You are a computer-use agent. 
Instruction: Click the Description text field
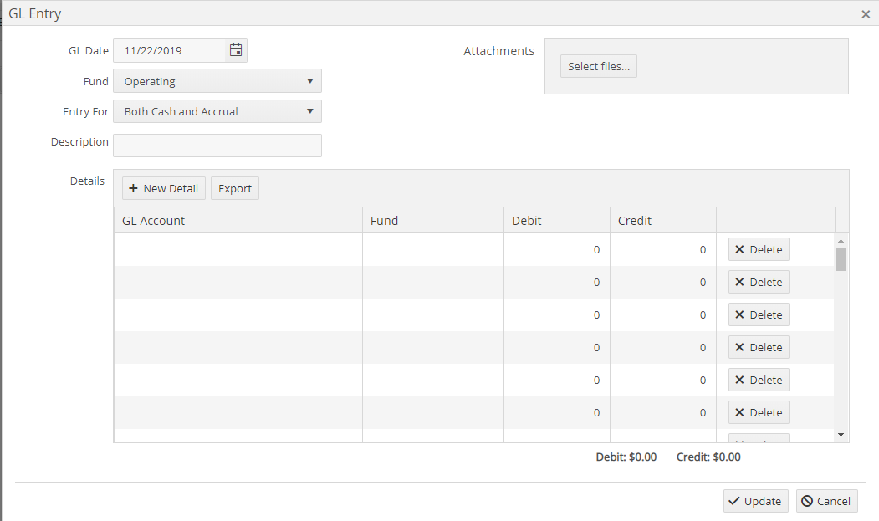217,146
